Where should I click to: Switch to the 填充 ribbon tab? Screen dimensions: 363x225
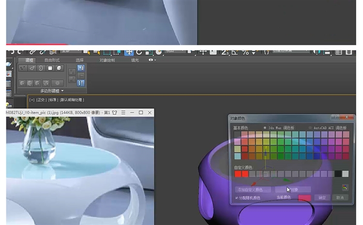135,60
